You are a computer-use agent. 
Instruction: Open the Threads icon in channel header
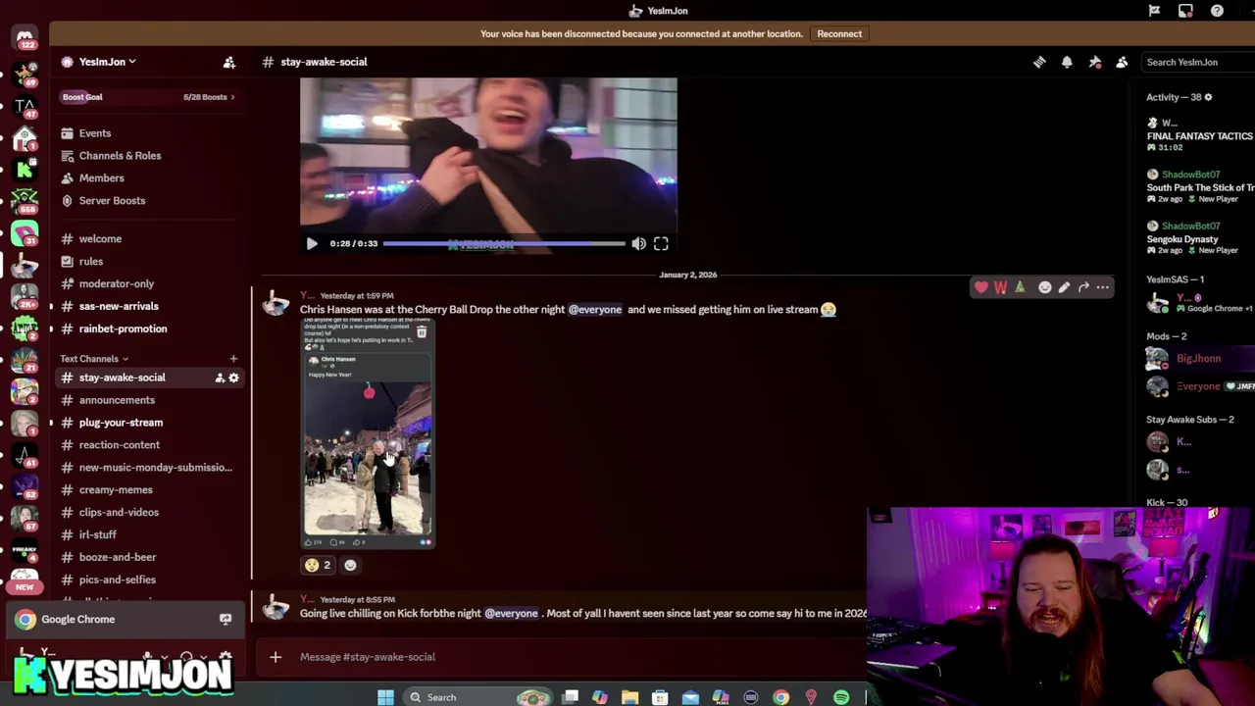pyautogui.click(x=1039, y=62)
